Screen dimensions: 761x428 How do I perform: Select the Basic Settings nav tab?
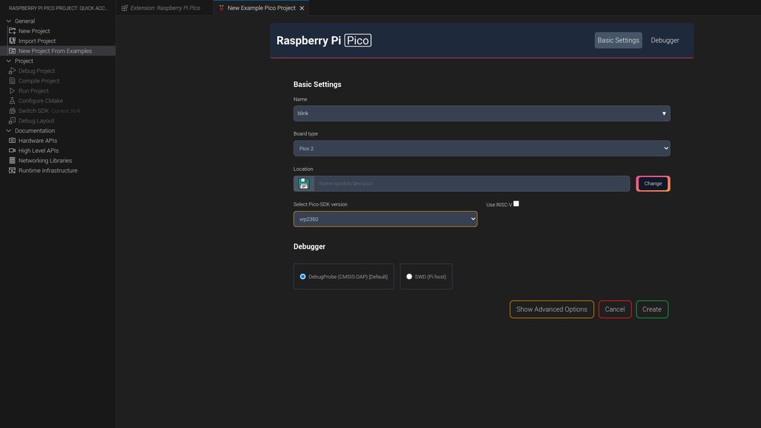[618, 40]
